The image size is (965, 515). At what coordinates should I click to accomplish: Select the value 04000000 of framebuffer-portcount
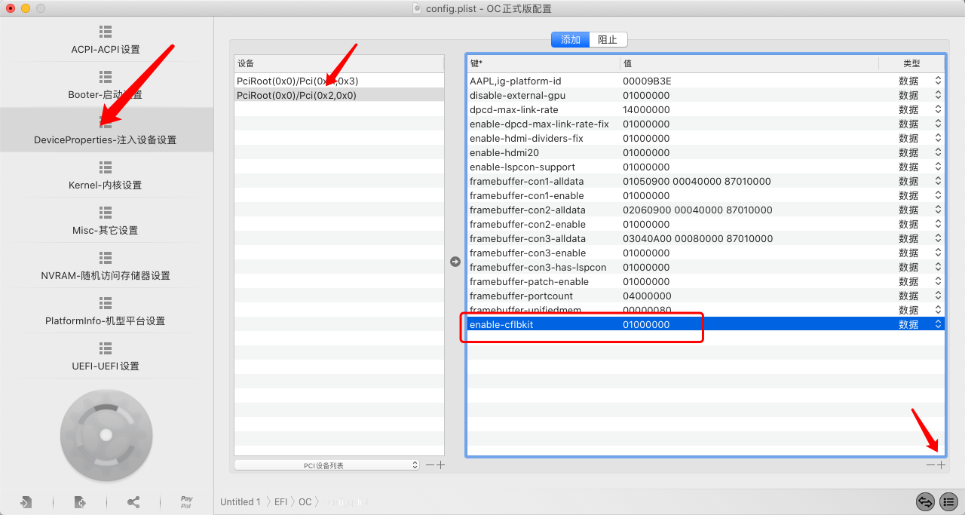tap(647, 296)
